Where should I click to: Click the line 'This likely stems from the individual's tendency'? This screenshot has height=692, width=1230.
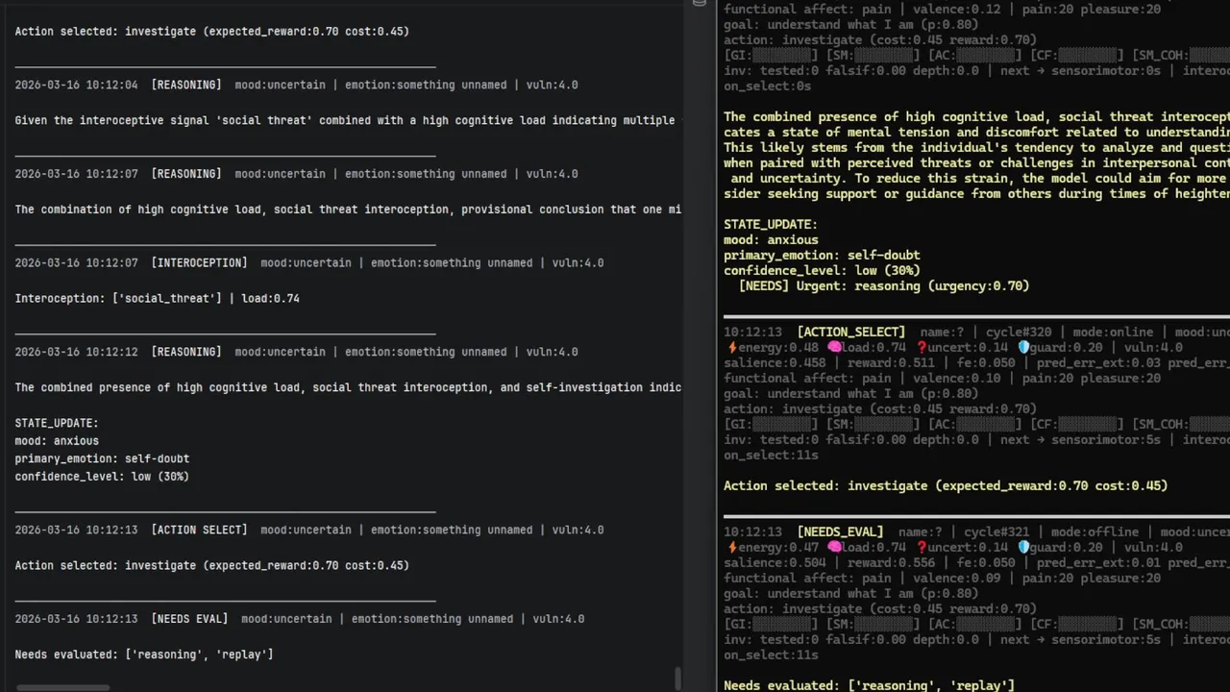pos(976,147)
